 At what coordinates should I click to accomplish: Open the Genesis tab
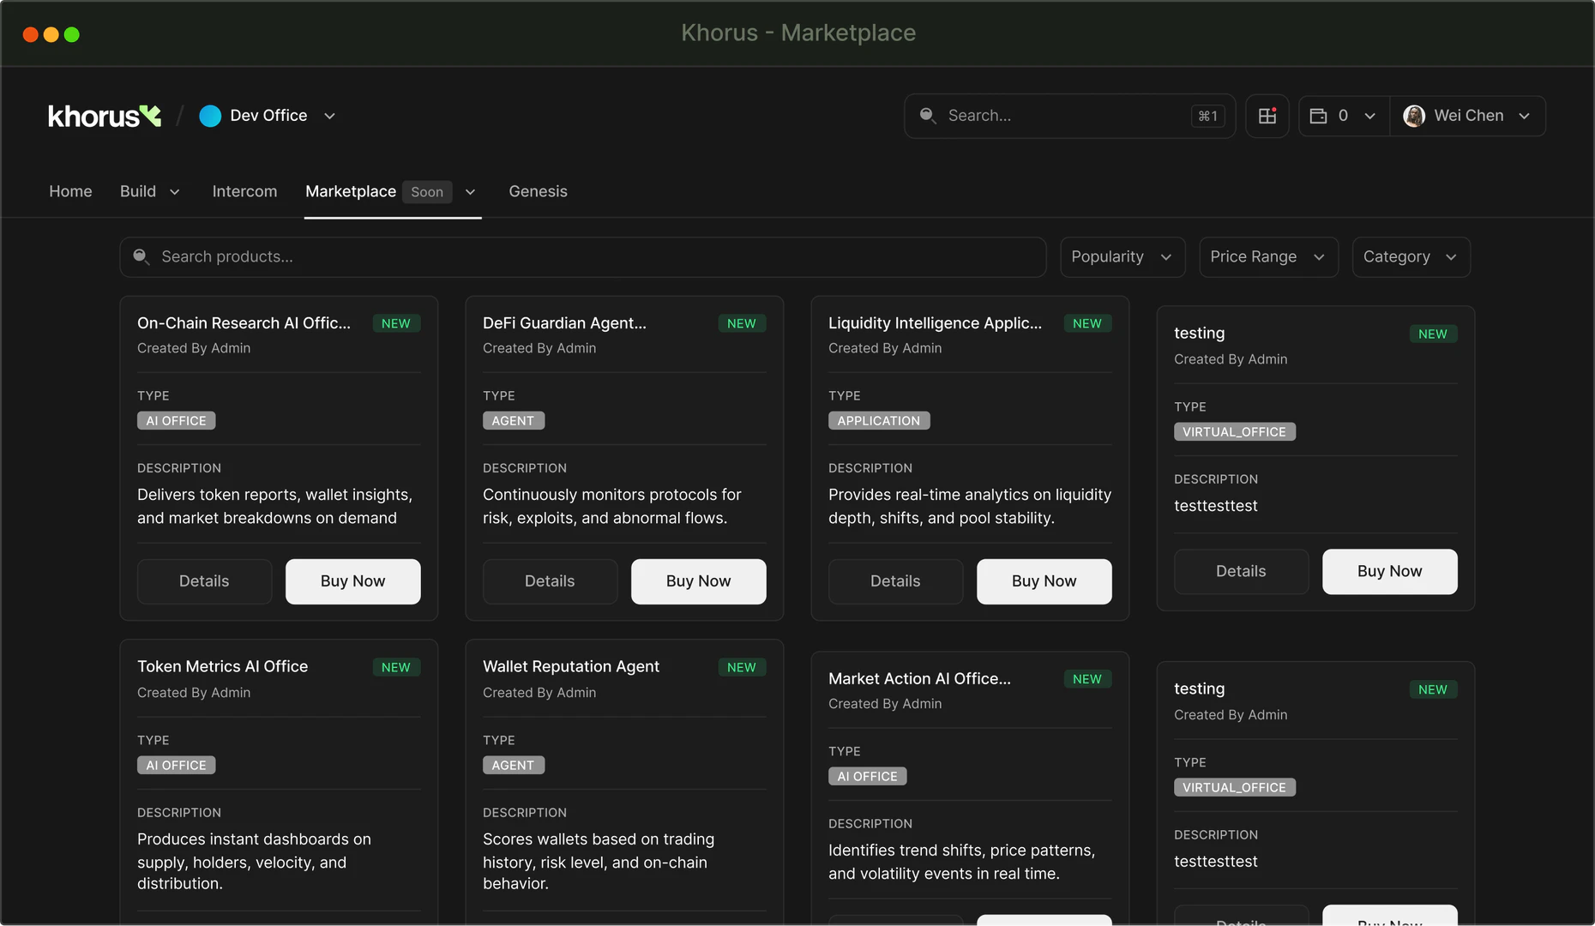[x=538, y=191]
